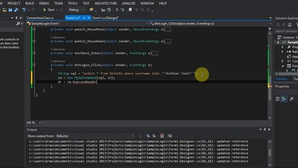
Task: Open the btnLogin_Click member dropdown
Action: coord(210,23)
